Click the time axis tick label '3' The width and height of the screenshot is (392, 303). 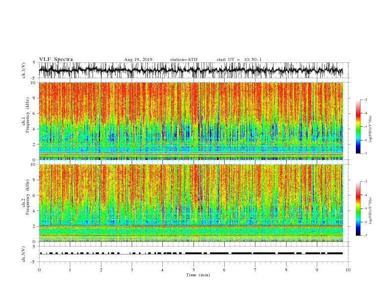[x=132, y=270]
